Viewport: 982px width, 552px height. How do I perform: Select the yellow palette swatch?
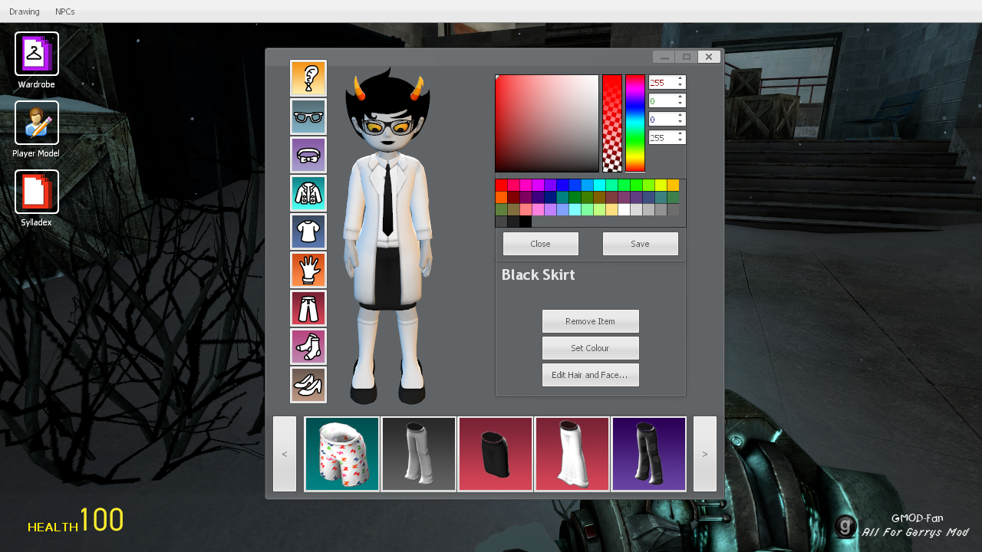[661, 185]
